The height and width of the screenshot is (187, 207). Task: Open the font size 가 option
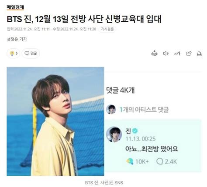coord(177,53)
